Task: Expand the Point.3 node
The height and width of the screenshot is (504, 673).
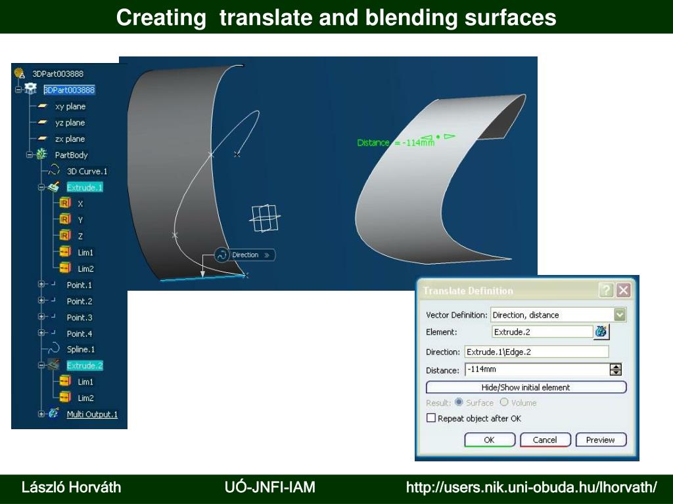Action: 41,317
